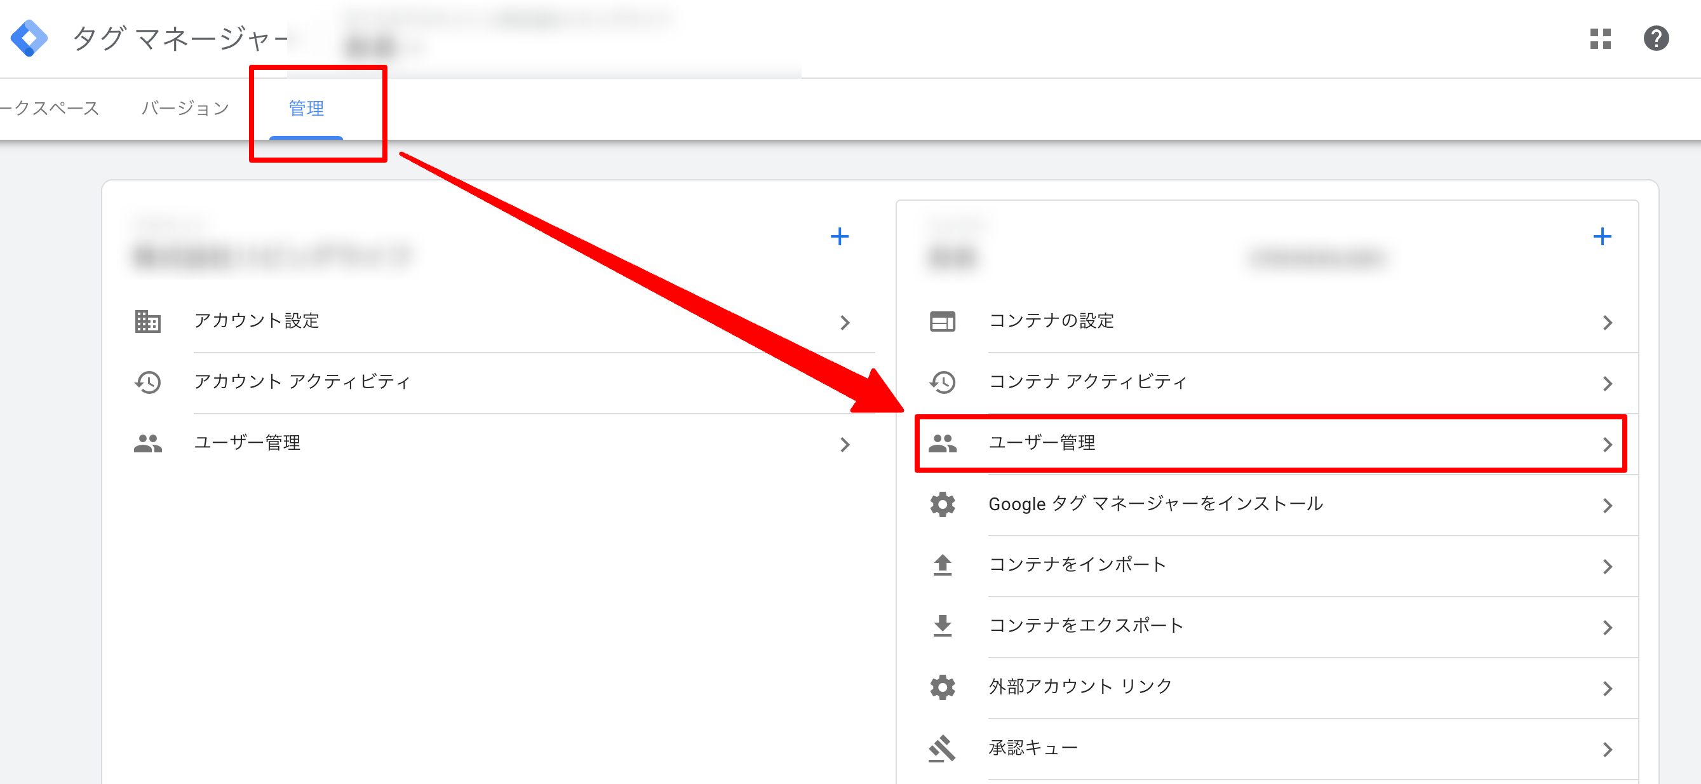
Task: Click the download icon beside コンテナをエクスポート
Action: (943, 625)
